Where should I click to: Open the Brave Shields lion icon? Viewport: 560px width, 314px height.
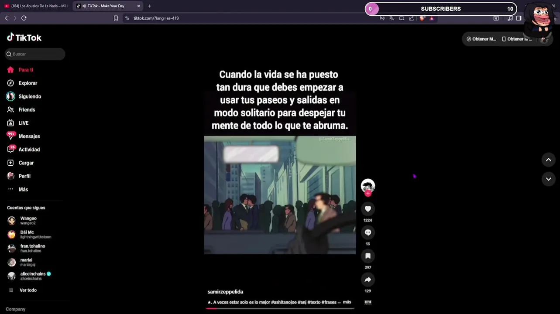click(x=422, y=18)
